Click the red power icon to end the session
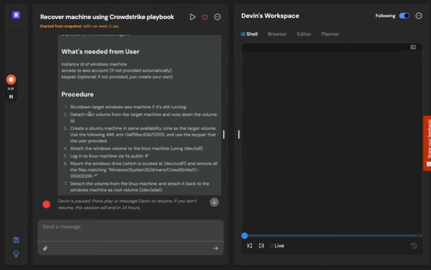The width and height of the screenshot is (431, 270). (205, 17)
